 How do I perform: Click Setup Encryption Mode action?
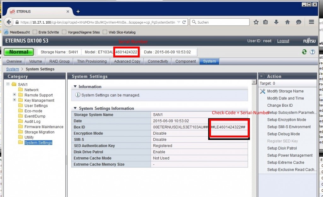[286, 120]
